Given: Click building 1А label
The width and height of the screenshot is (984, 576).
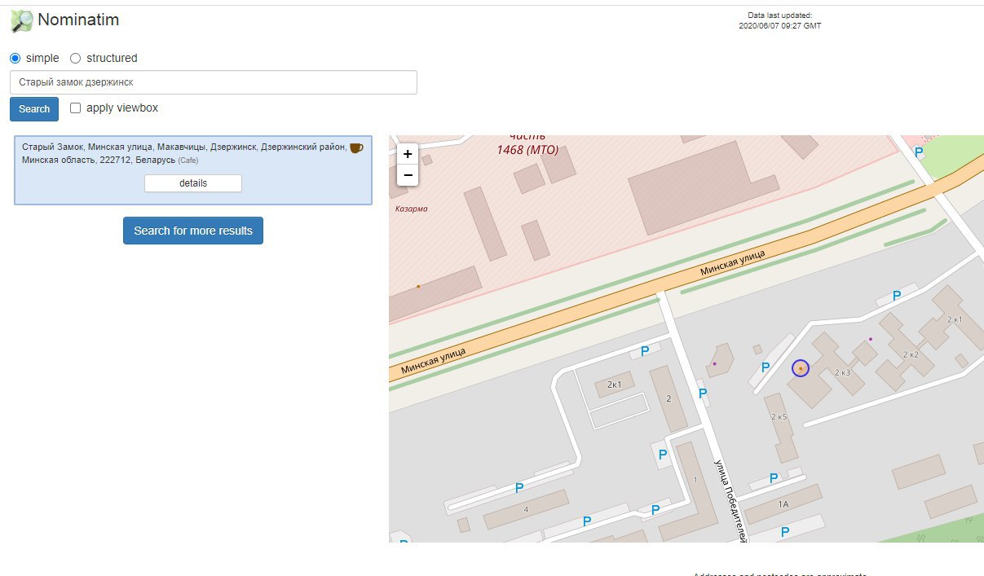Looking at the screenshot, I should [x=783, y=505].
